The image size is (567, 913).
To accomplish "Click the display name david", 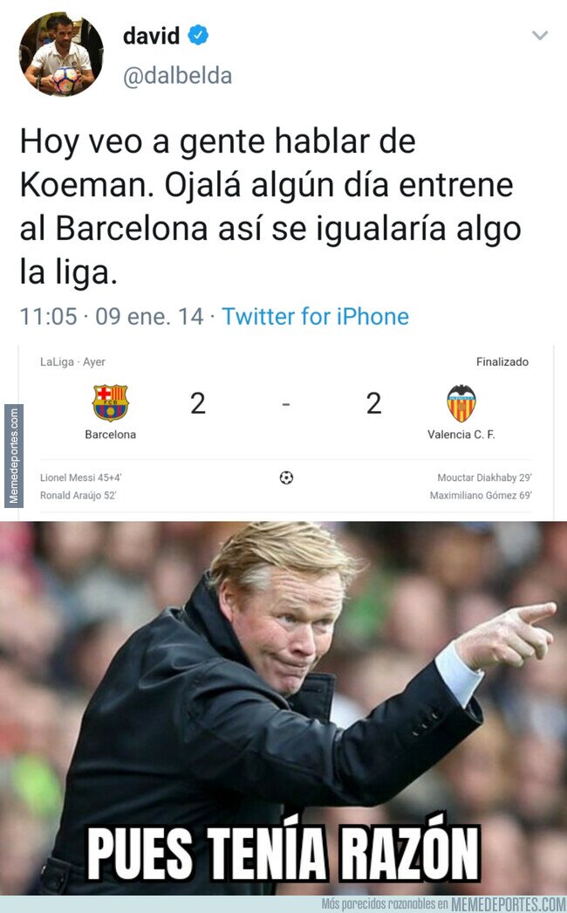I will tap(152, 36).
